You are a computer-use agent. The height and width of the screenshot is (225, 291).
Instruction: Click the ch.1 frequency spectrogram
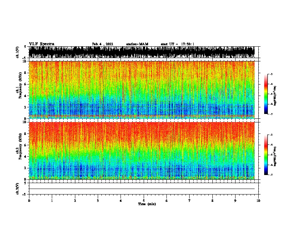pos(141,90)
